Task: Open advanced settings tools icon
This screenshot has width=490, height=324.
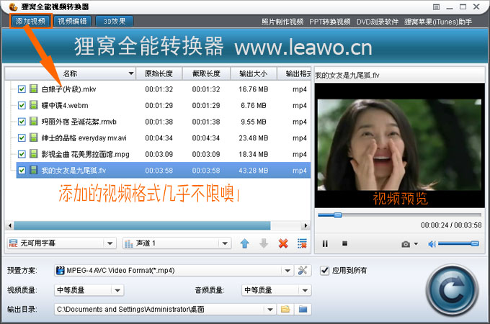Action: point(303,270)
